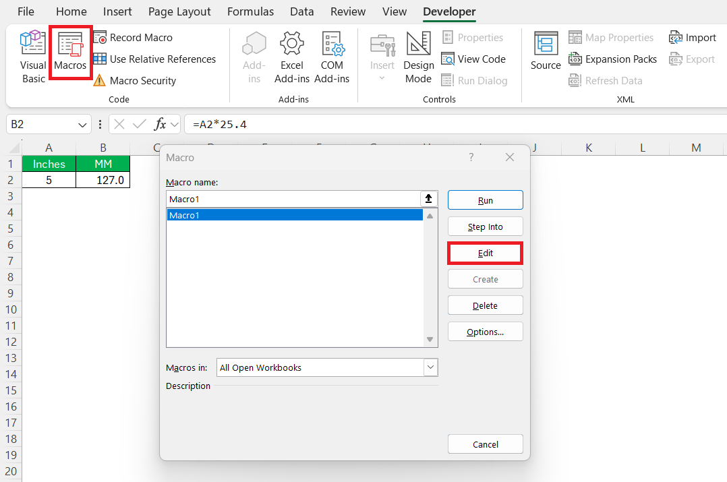Click the macro list scroll up arrow
This screenshot has width=727, height=482.
430,216
